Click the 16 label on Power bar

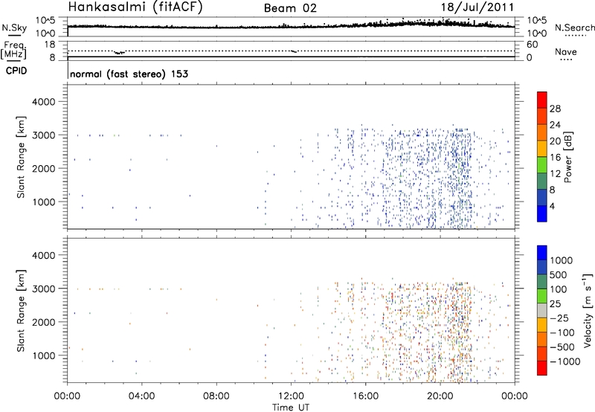pos(555,158)
